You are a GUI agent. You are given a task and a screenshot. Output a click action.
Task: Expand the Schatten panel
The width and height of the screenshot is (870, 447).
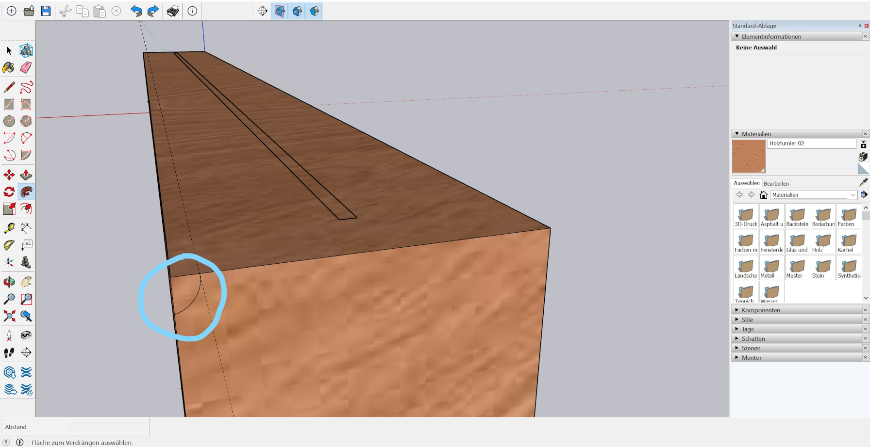tap(753, 339)
